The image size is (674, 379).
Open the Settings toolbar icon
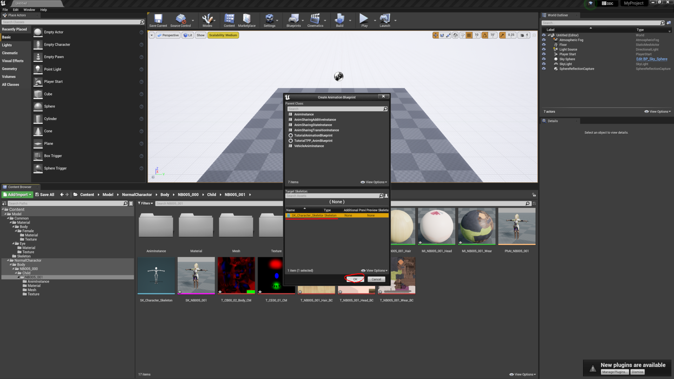click(269, 20)
